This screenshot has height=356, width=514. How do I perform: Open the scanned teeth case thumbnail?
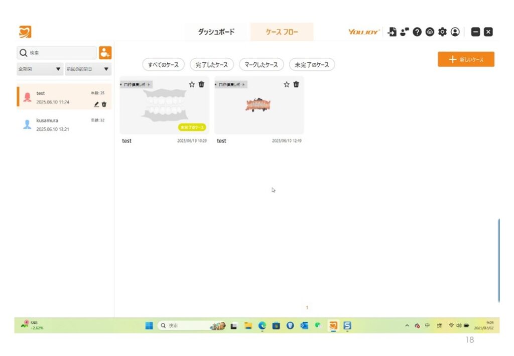pyautogui.click(x=259, y=105)
